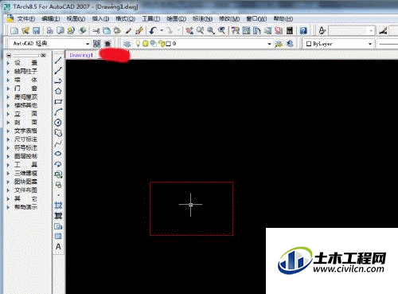Open the 窗口(W) menu
The height and width of the screenshot is (294, 398).
pos(256,19)
